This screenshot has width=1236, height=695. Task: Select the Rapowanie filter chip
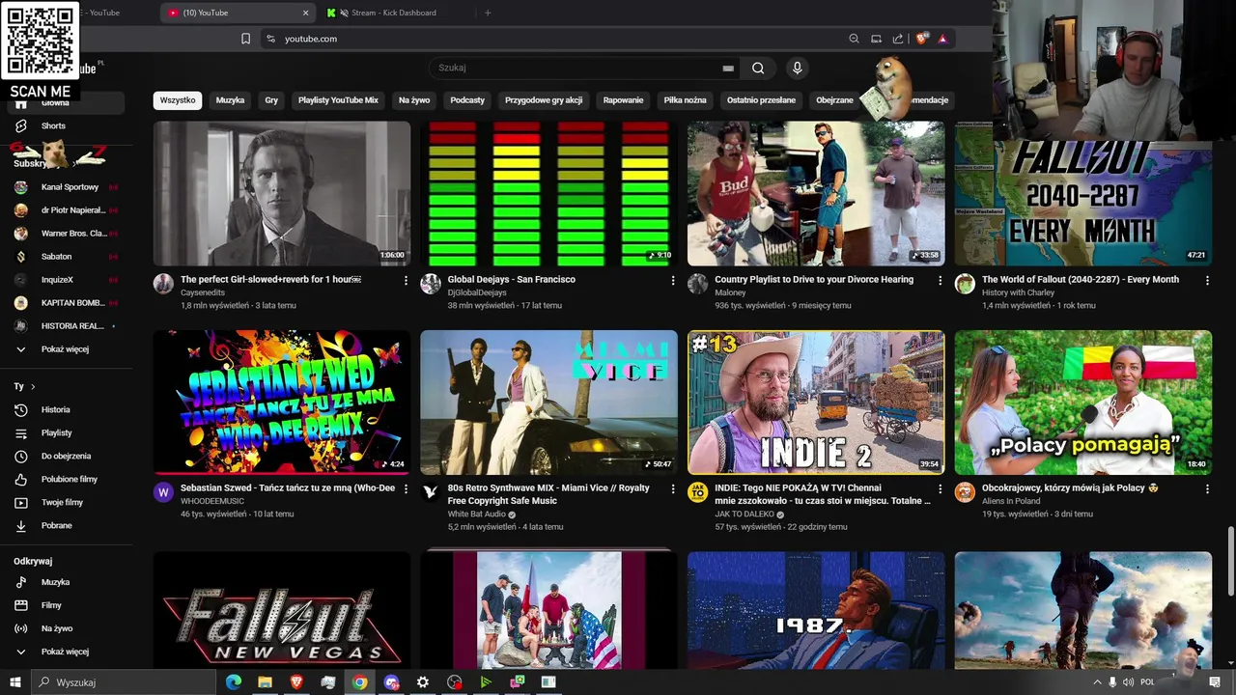click(623, 100)
